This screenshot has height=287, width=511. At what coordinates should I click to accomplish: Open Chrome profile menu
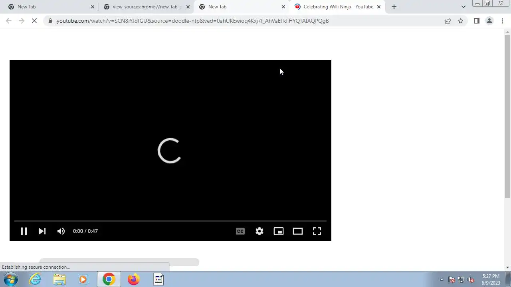[489, 21]
